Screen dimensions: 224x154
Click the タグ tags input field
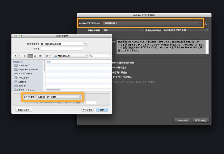(61, 49)
